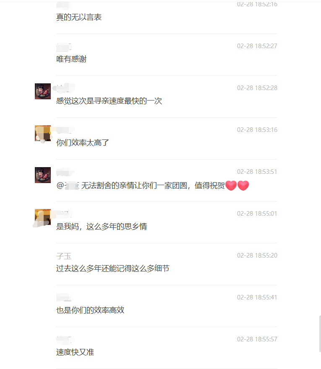Viewport: 321px width, 369px height.
Task: Click message 过去这么多年还能记得这么多细节
Action: point(113,268)
